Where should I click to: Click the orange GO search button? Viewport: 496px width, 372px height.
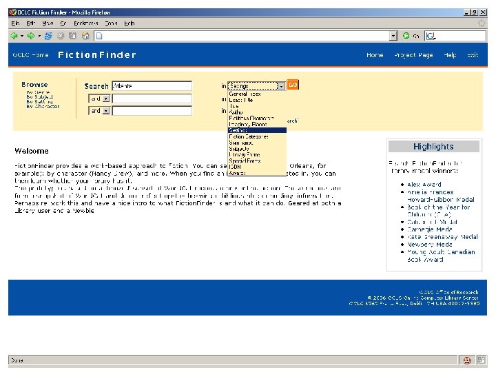293,85
